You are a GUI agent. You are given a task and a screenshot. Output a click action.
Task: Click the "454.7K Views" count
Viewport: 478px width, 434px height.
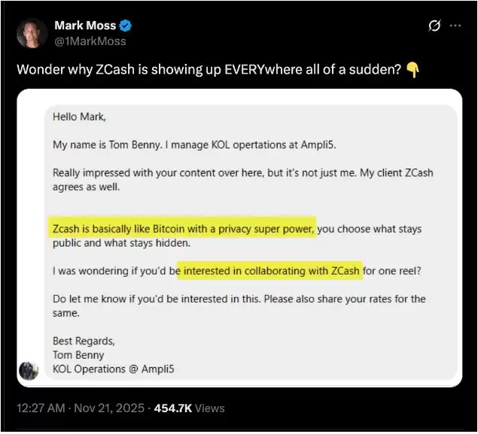click(x=189, y=408)
